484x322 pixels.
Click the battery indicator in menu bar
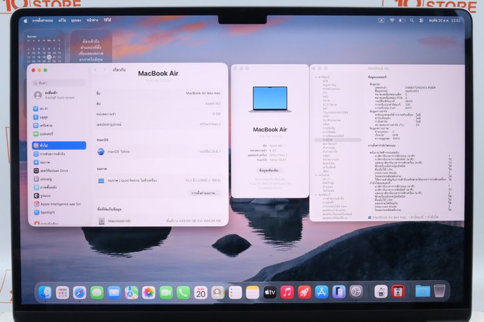point(402,21)
